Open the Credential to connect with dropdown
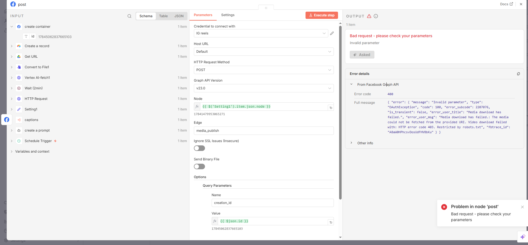Image resolution: width=528 pixels, height=245 pixels. (x=261, y=33)
